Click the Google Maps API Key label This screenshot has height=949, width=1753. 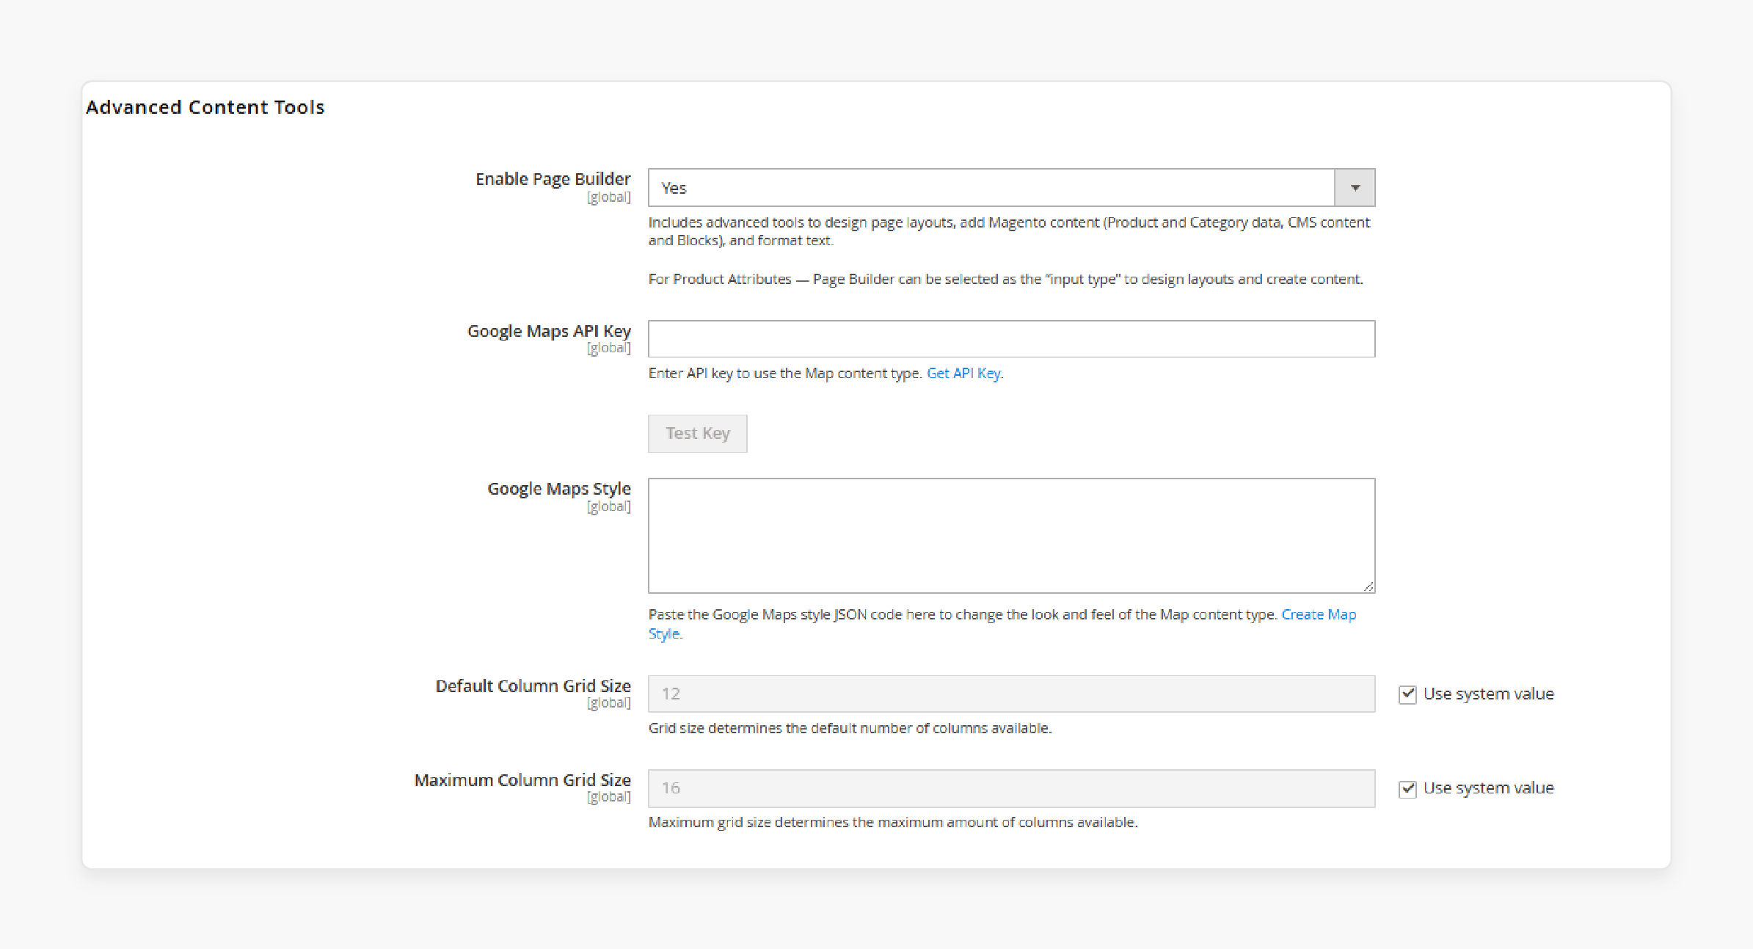(549, 331)
